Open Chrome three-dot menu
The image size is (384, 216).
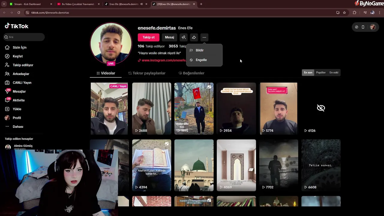(380, 13)
